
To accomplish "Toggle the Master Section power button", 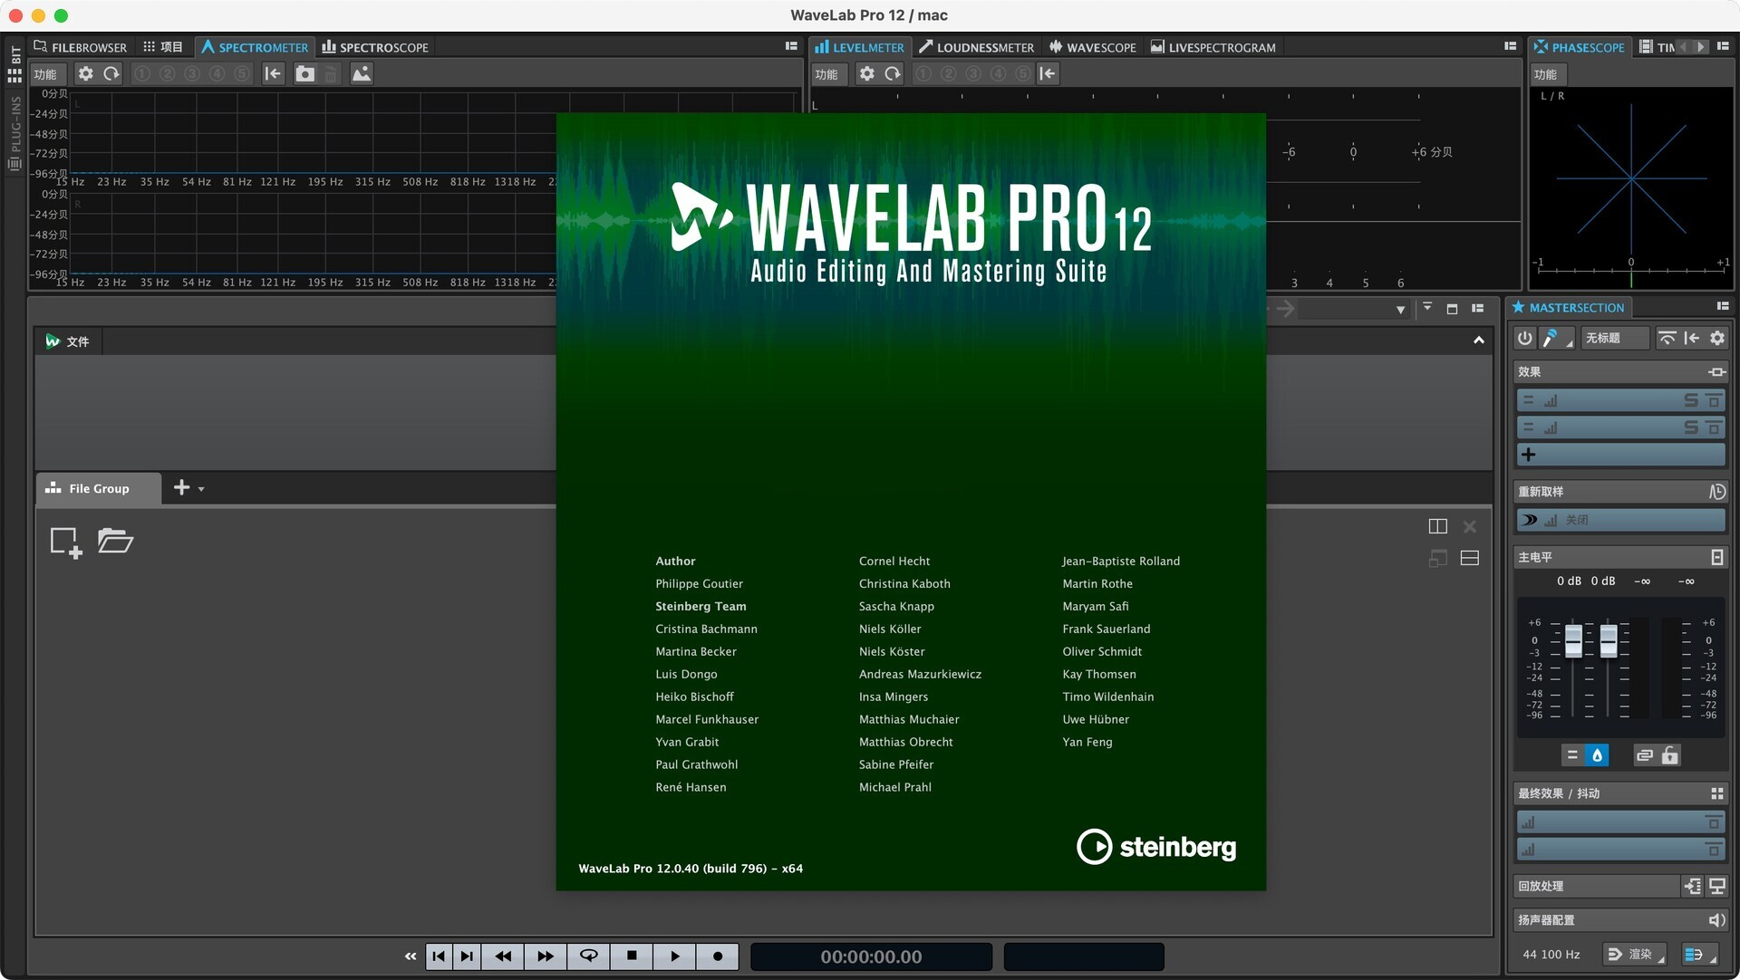I will (1525, 338).
